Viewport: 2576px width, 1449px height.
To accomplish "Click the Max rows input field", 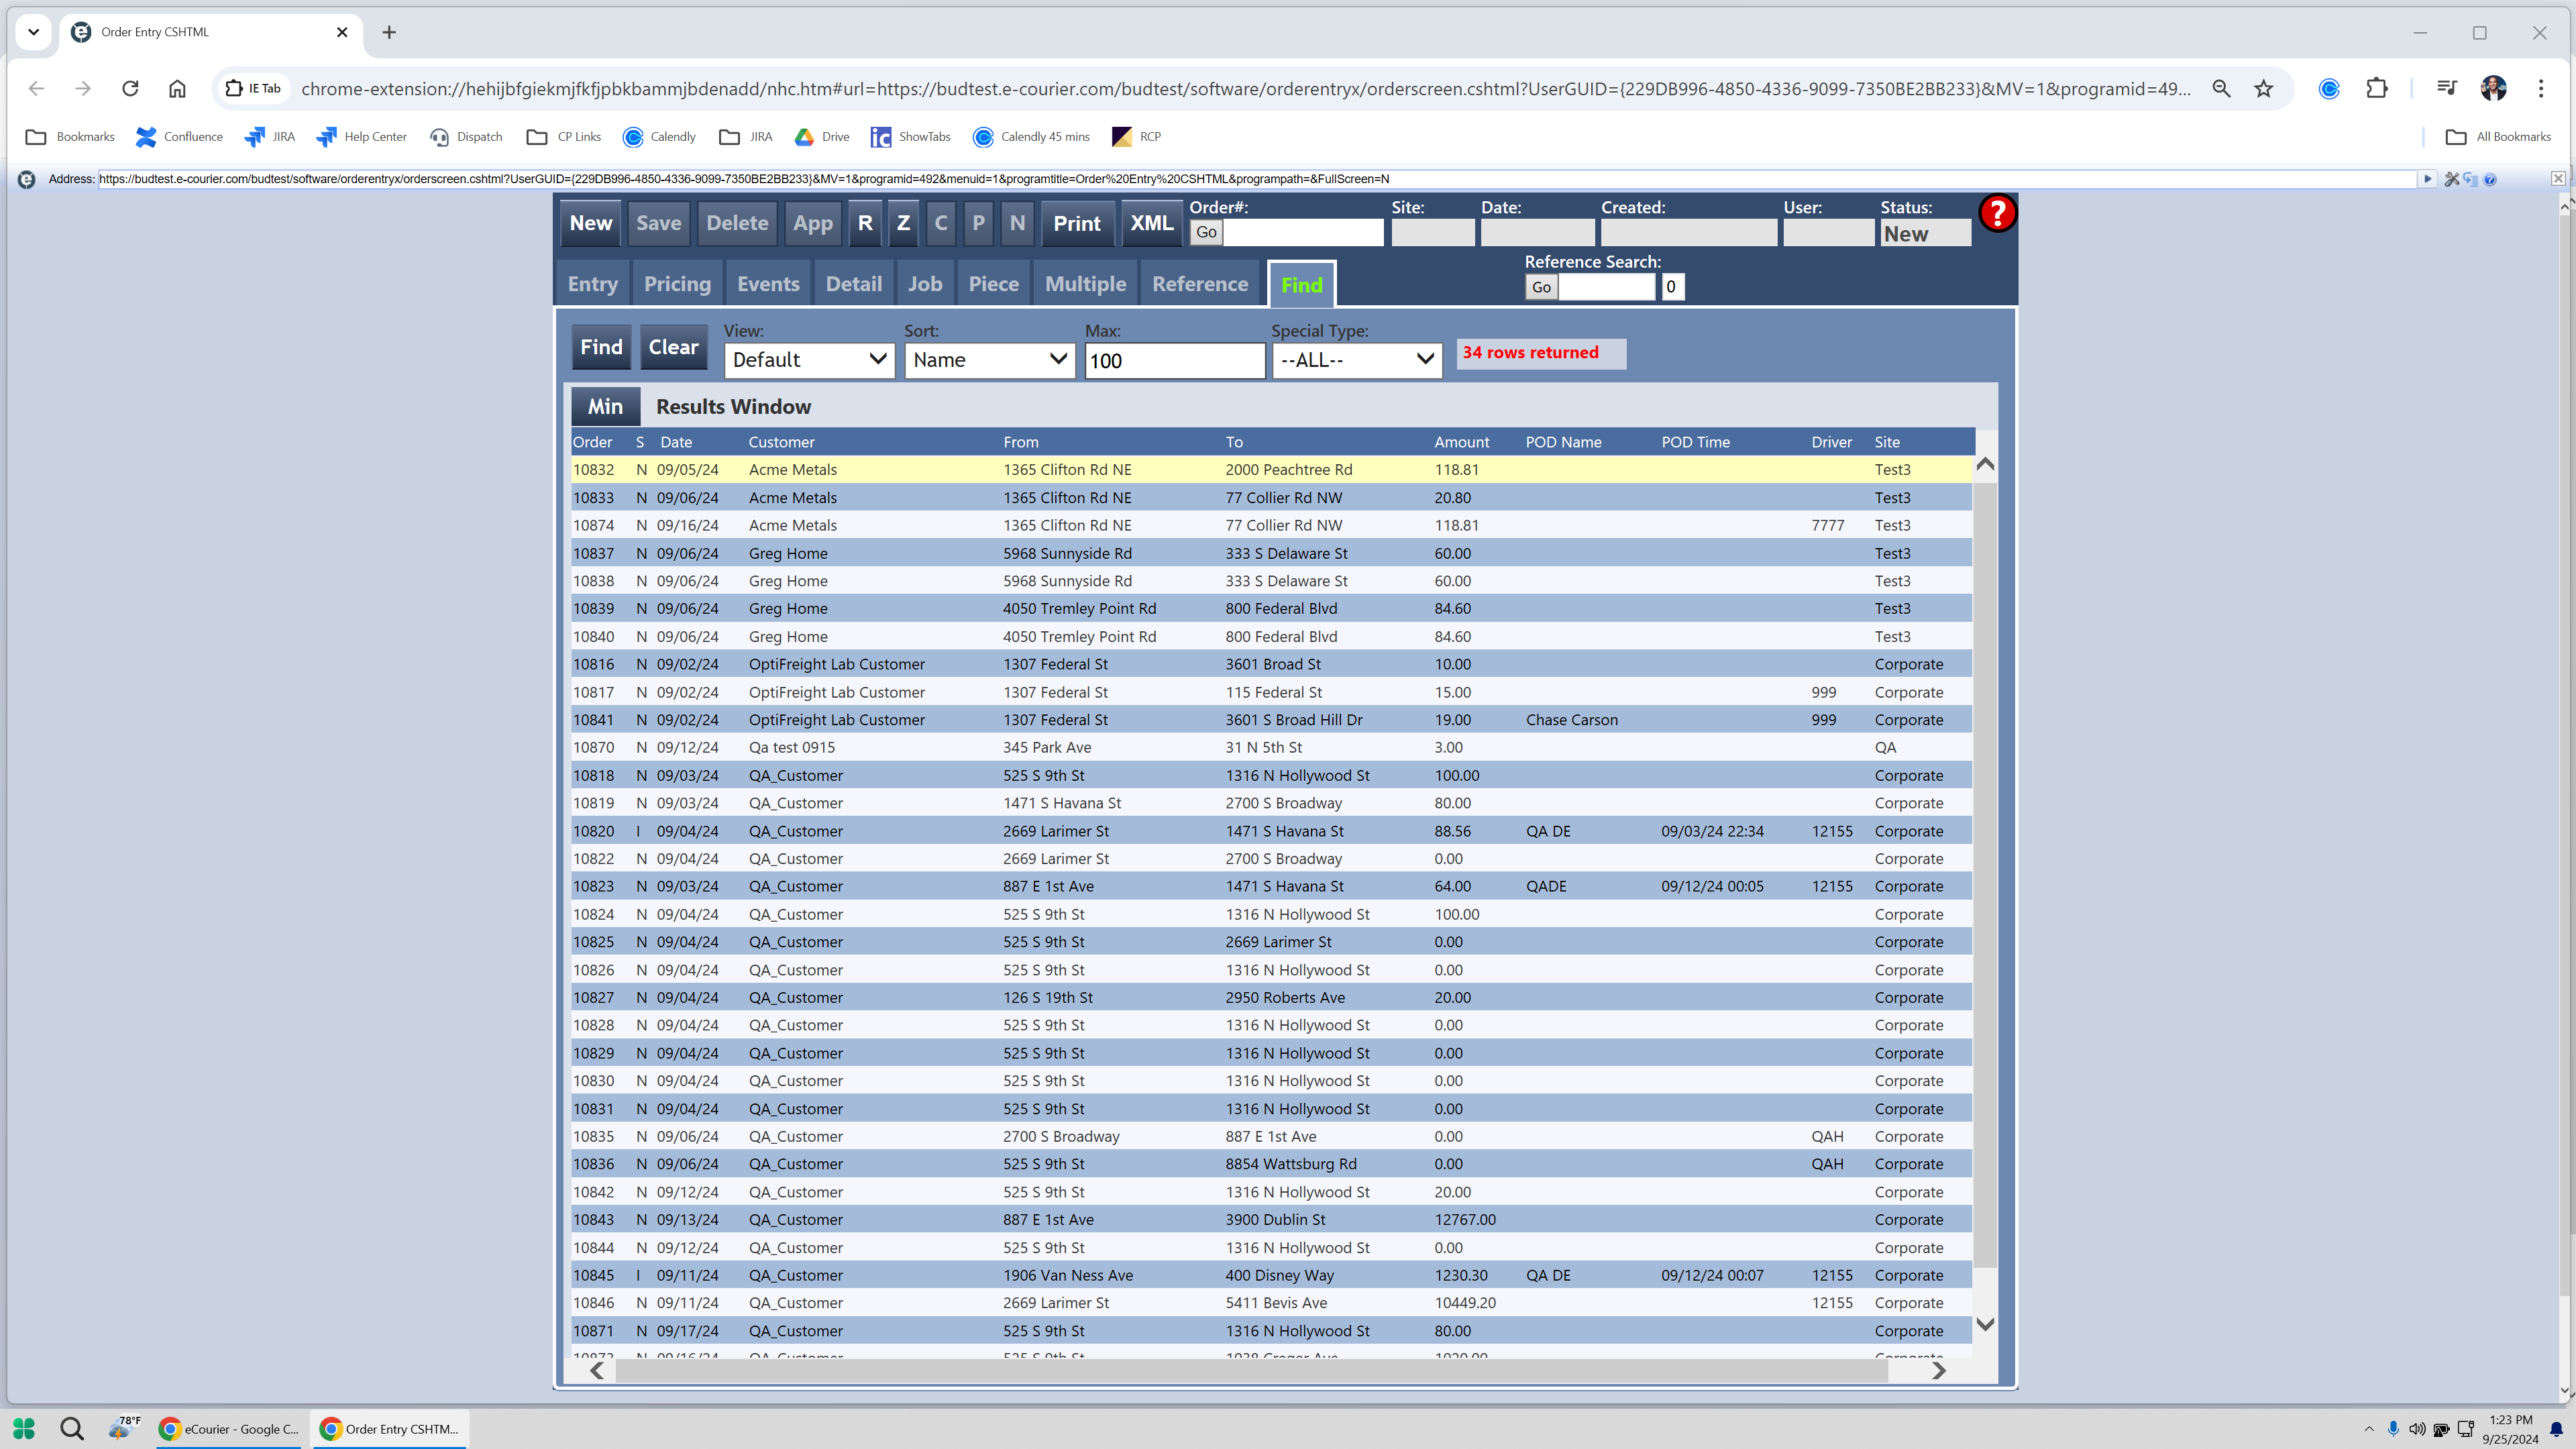I will pos(1173,361).
